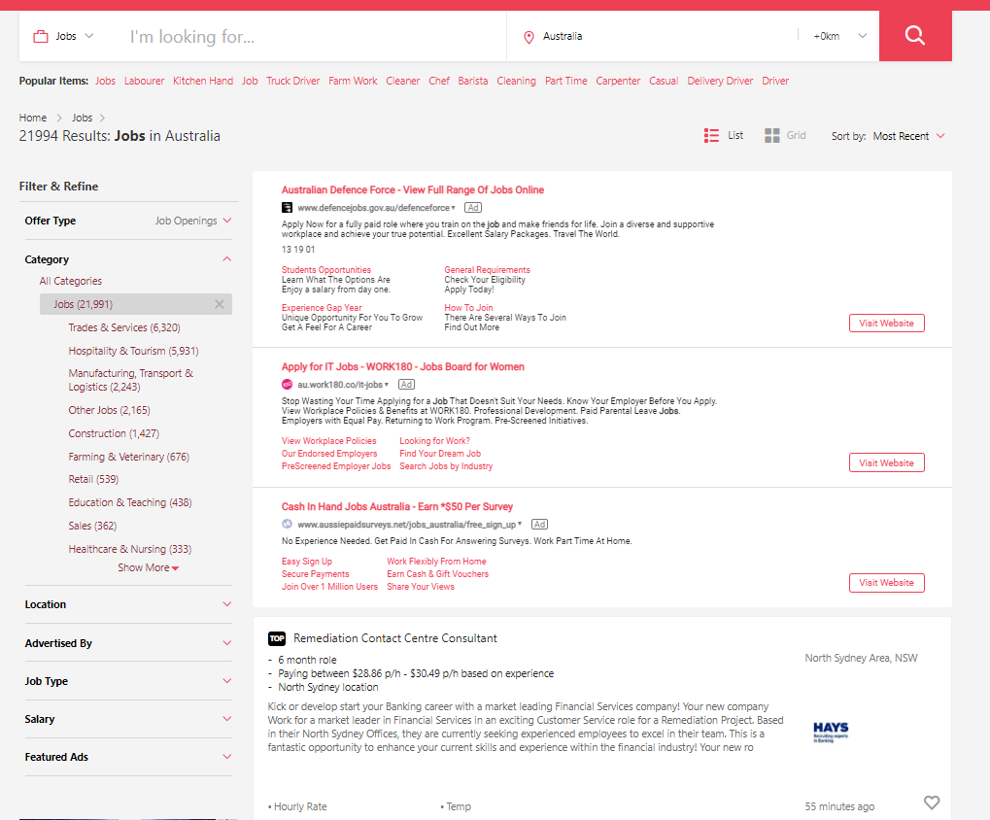Expand the Salary filter

(128, 719)
